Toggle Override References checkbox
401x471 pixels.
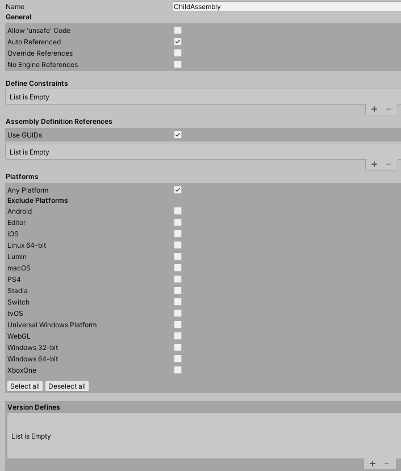coord(178,53)
